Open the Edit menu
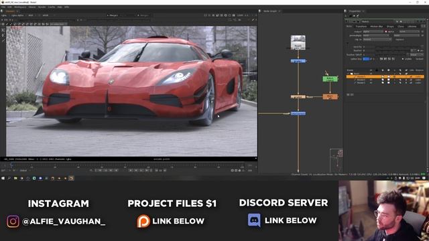This screenshot has width=429, height=241. (x=9, y=7)
